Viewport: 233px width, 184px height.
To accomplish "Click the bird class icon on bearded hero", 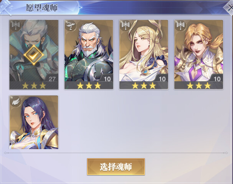I will click(71, 25).
